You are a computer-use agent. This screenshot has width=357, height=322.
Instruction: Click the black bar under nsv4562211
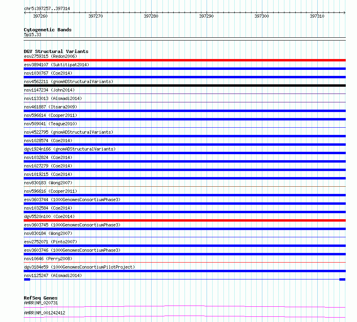[x=185, y=86]
